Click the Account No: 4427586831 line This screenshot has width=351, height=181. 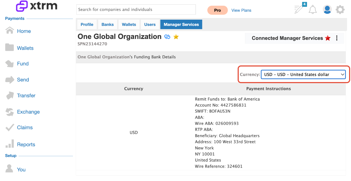coord(221,105)
